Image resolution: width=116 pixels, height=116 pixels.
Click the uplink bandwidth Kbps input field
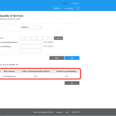[31, 42]
